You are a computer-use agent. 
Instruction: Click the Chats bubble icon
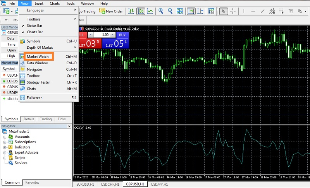pos(22,89)
